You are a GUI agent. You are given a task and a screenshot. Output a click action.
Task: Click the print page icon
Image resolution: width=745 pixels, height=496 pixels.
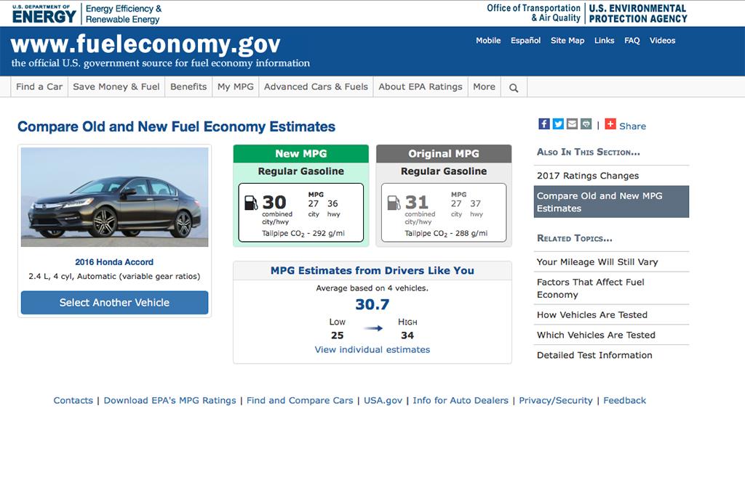(586, 123)
